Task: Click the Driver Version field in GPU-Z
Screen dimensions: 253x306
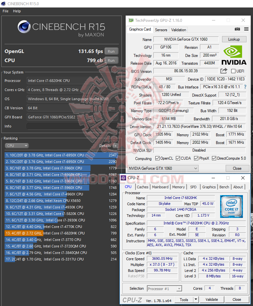Action: [x=200, y=126]
